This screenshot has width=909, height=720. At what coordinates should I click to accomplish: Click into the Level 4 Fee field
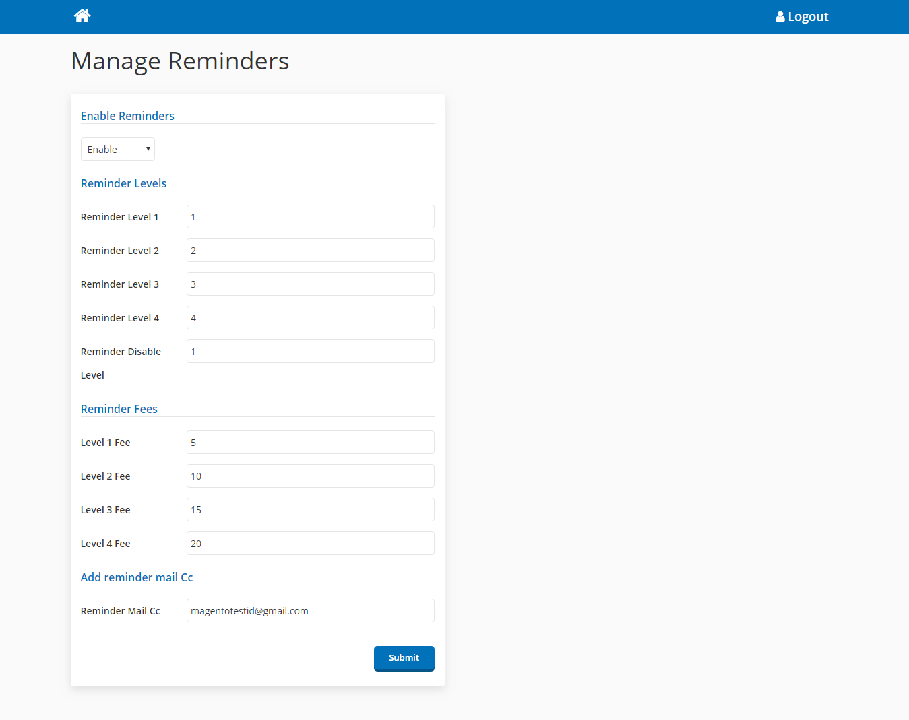310,544
